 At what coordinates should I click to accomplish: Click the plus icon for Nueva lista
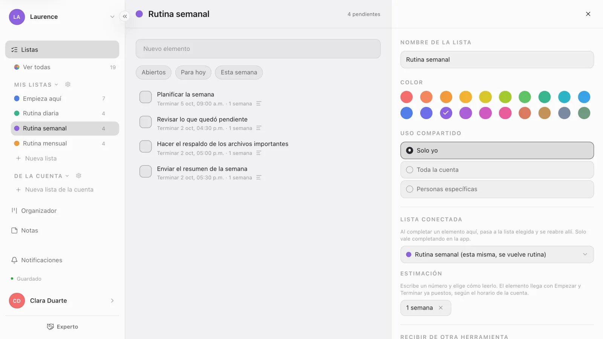click(18, 159)
